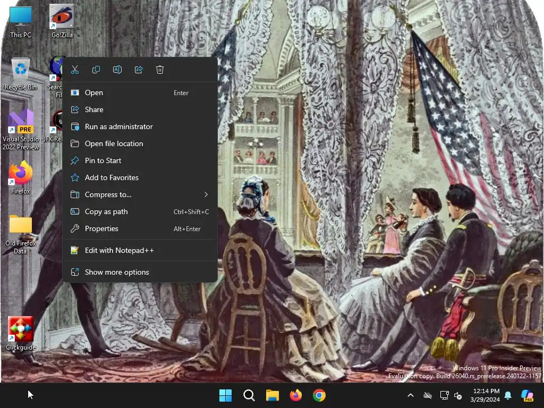The height and width of the screenshot is (408, 544).
Task: Select the Share menu entry
Action: coord(140,109)
